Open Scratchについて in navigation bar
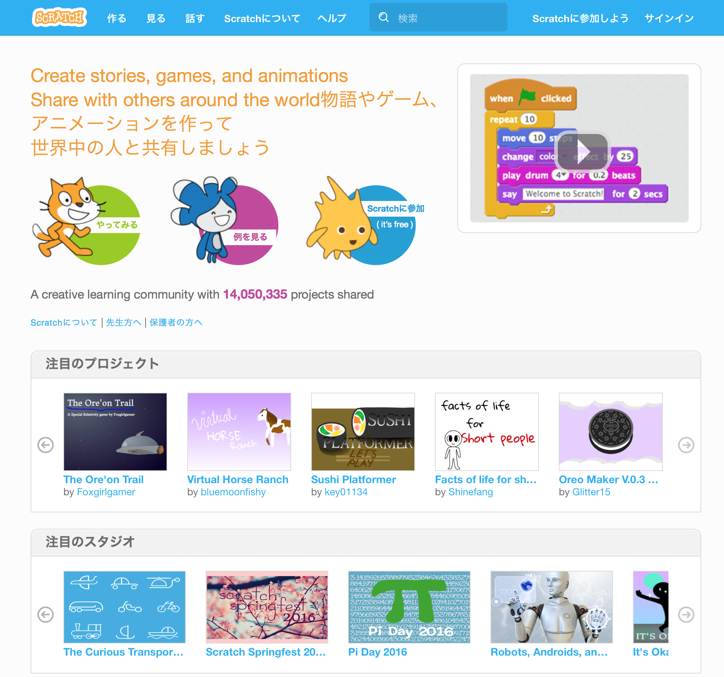The image size is (724, 677). point(262,18)
